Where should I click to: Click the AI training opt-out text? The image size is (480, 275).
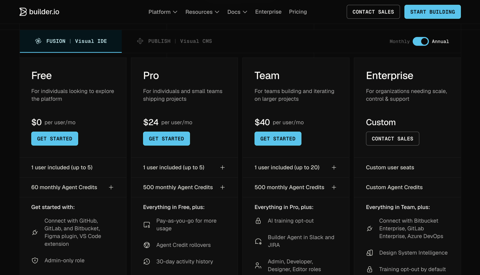291,221
